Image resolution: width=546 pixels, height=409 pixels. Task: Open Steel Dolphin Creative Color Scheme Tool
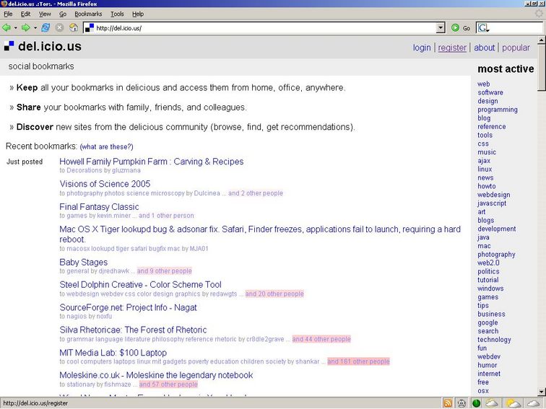click(140, 284)
